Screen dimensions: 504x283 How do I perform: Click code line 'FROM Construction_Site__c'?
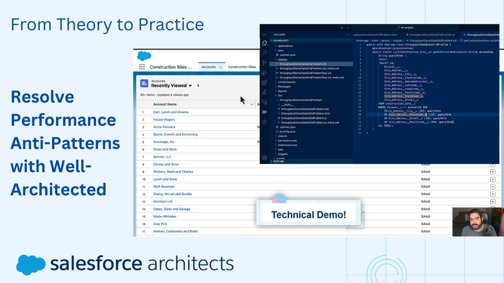point(397,104)
